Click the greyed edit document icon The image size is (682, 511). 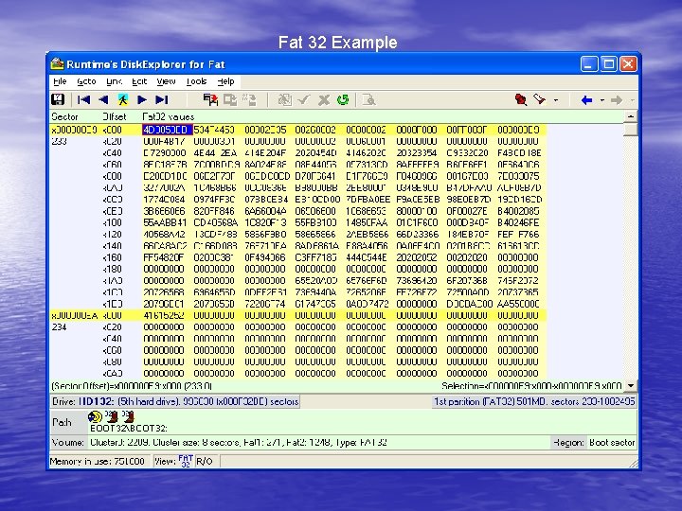pyautogui.click(x=285, y=100)
